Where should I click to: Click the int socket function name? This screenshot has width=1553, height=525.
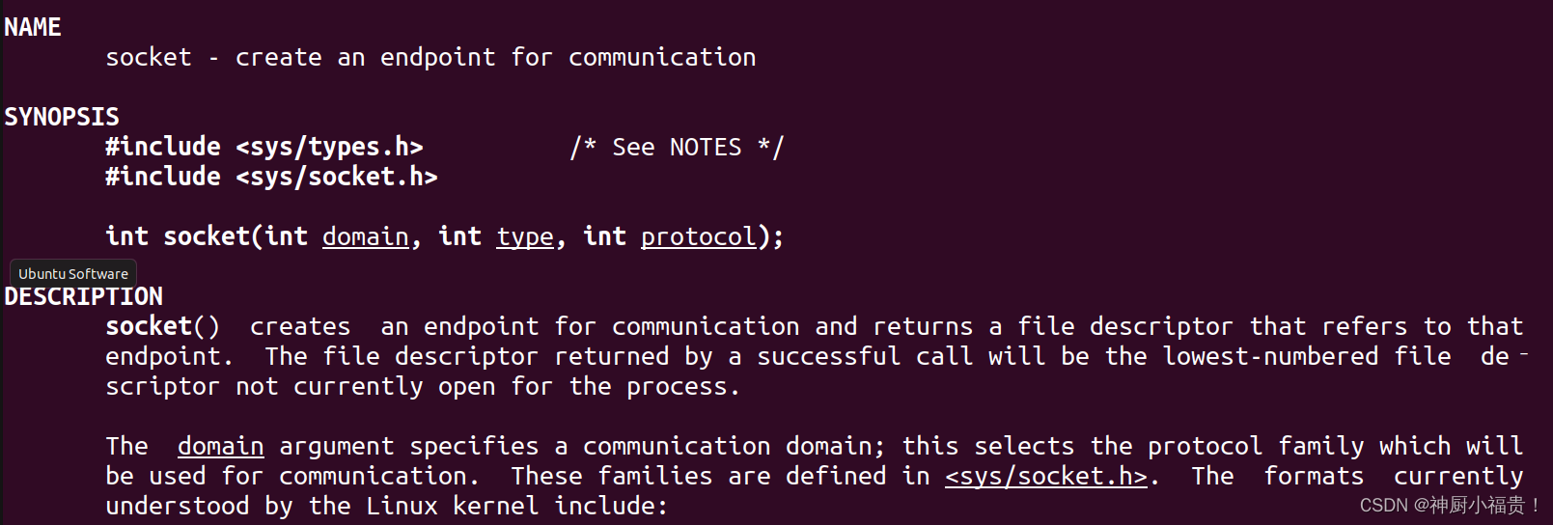tap(179, 236)
